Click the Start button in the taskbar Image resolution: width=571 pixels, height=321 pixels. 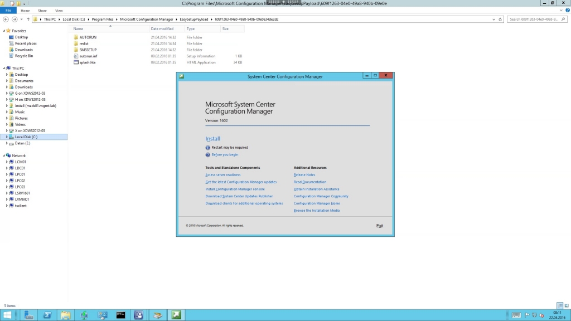[x=7, y=315]
